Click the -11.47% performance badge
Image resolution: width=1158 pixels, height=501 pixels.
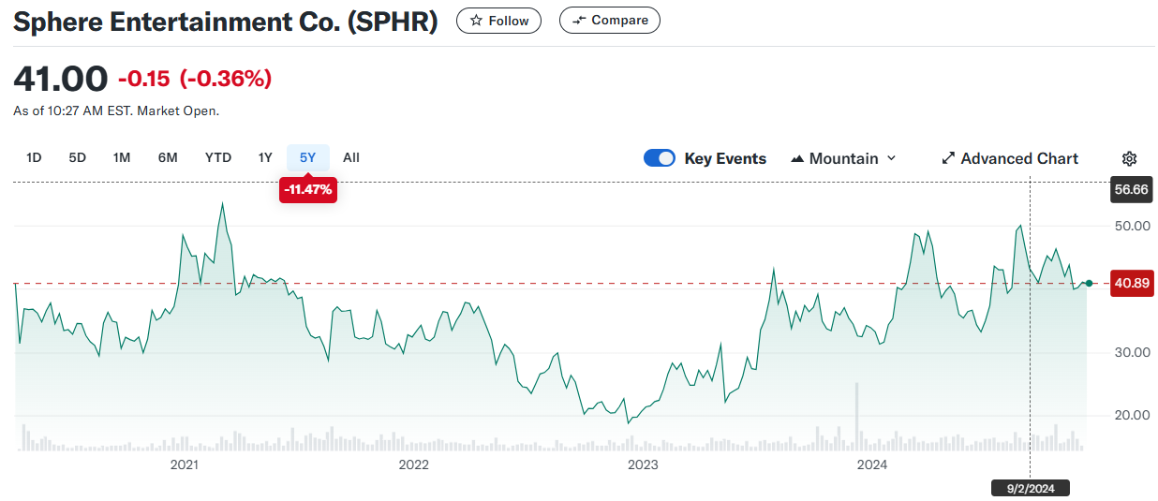308,190
